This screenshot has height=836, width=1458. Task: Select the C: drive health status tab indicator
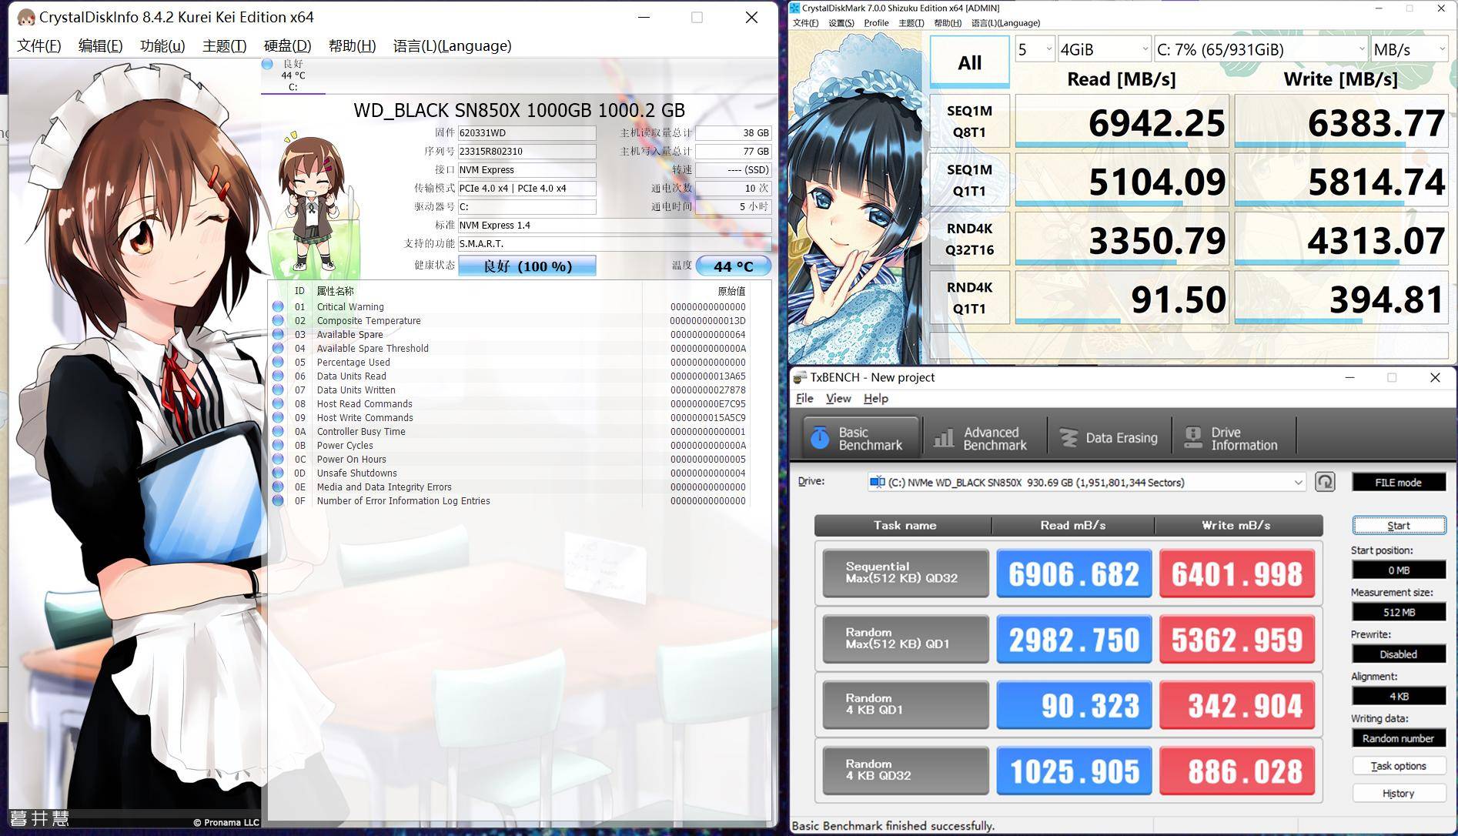(293, 75)
